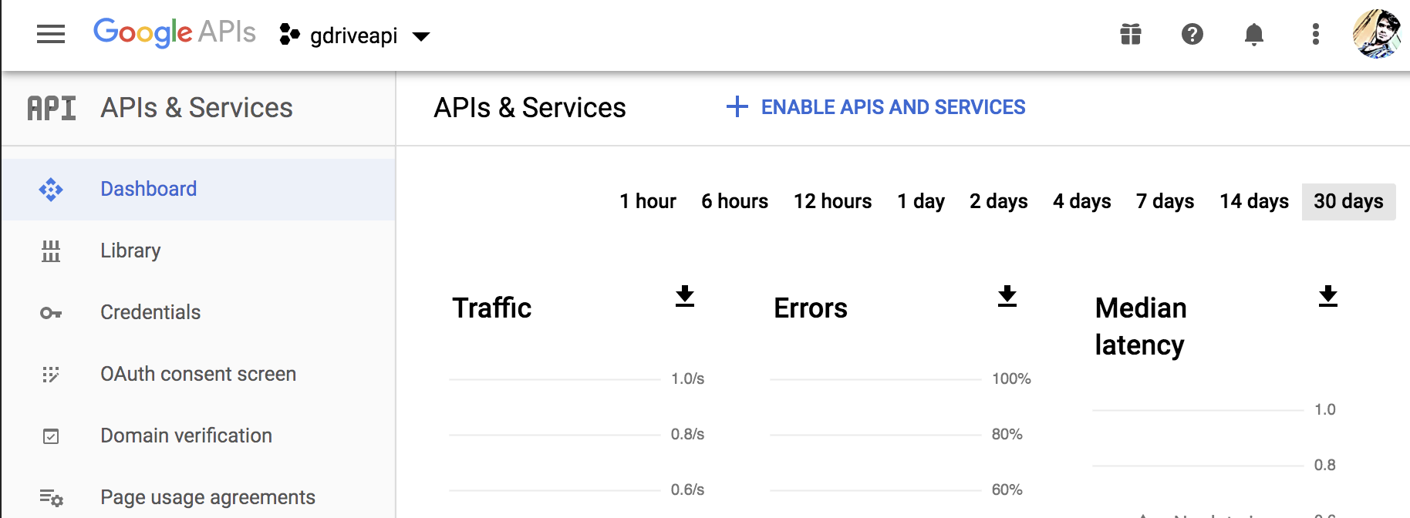The width and height of the screenshot is (1410, 518).
Task: Open Library in the sidebar
Action: coord(198,251)
